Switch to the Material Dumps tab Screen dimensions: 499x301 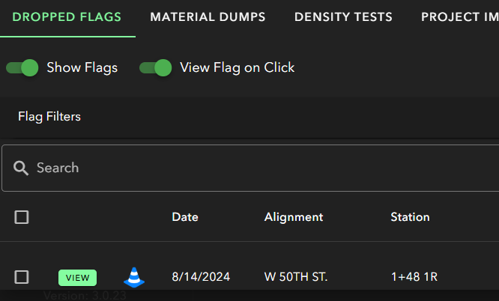coord(208,17)
